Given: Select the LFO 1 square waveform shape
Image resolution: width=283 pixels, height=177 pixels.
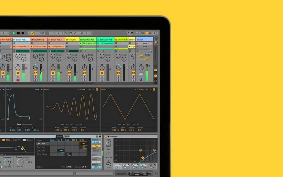Looking at the screenshot, I should point(76,124).
